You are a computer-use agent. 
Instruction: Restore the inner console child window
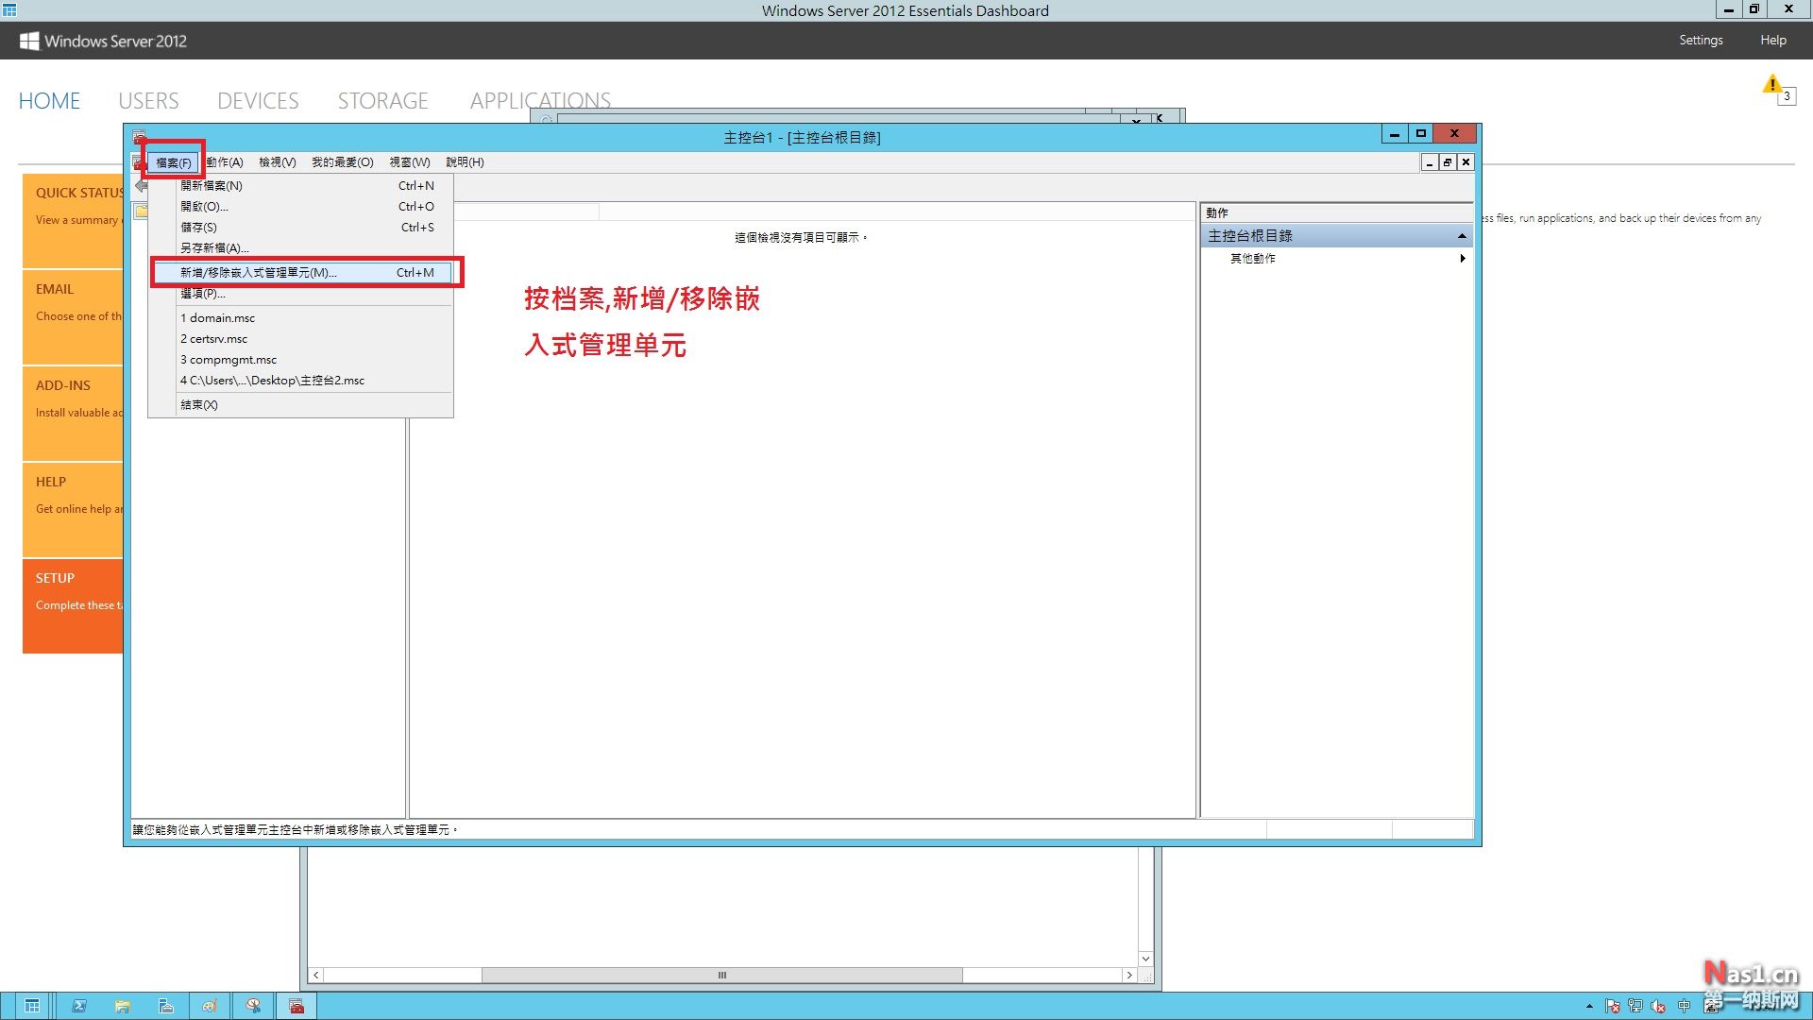[x=1448, y=162]
